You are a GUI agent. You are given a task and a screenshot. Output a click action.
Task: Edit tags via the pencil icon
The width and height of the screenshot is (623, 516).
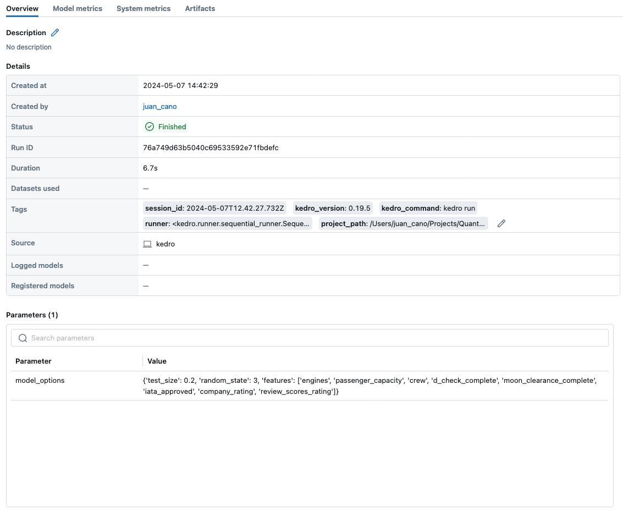click(501, 223)
